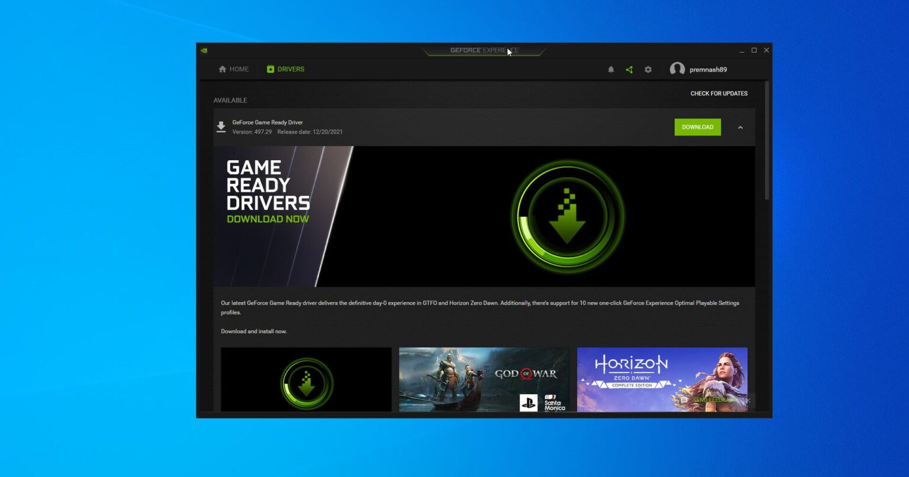This screenshot has width=909, height=477.
Task: Dismiss the Send Feedback popup
Action: pyautogui.click(x=748, y=400)
